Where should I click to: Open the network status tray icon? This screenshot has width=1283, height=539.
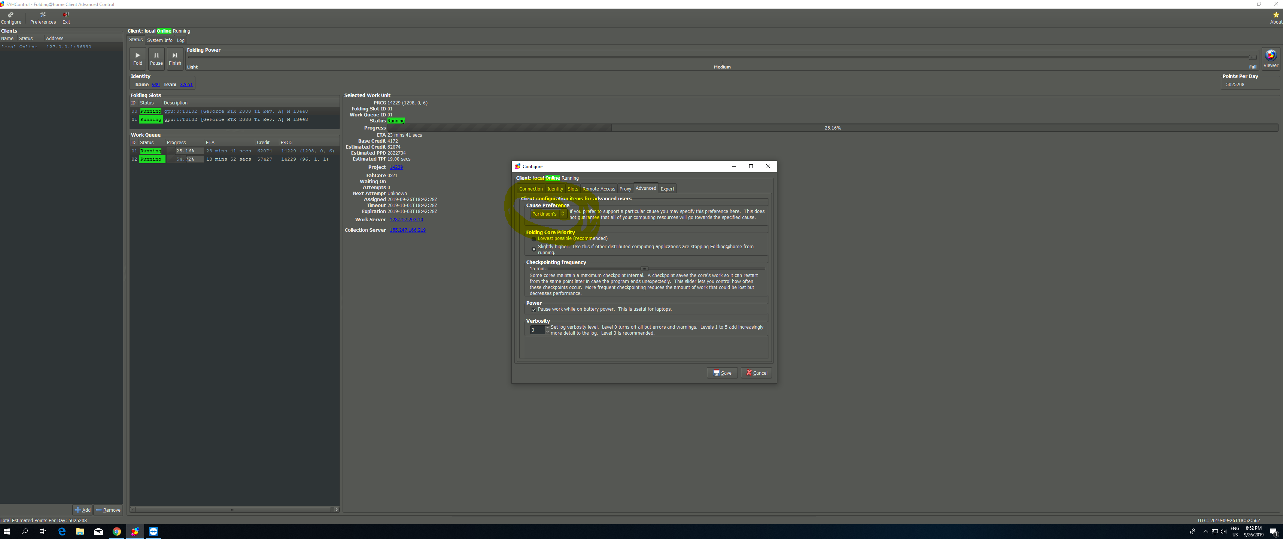tap(1215, 532)
